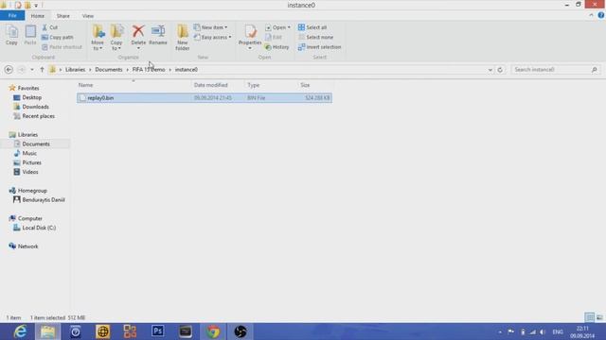
Task: Open Recent places in Favorites
Action: [38, 116]
